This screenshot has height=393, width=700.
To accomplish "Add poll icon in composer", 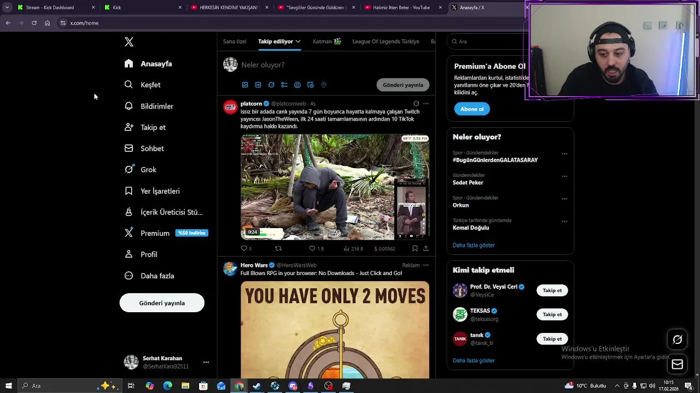I will click(x=284, y=85).
